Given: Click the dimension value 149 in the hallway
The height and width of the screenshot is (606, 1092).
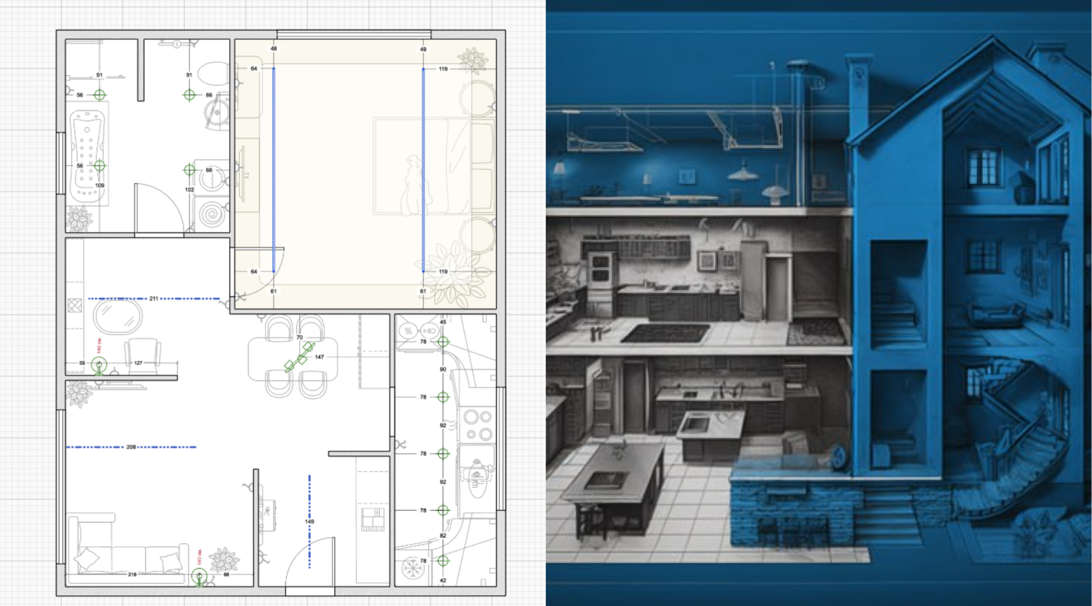Looking at the screenshot, I should pyautogui.click(x=309, y=521).
